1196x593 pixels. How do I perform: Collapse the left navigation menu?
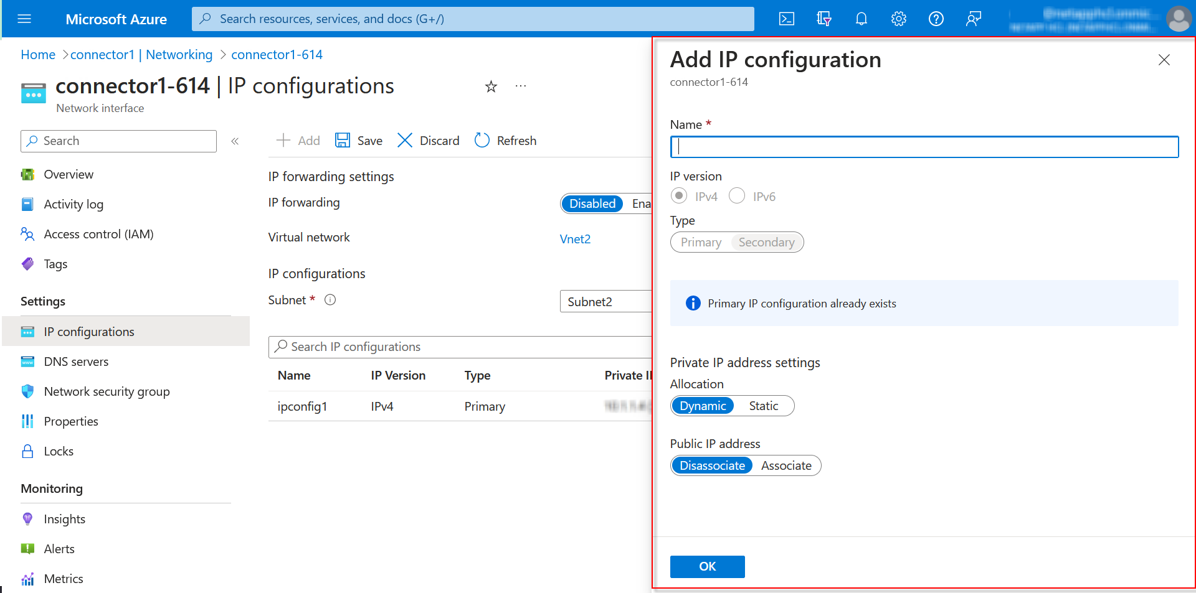(235, 141)
